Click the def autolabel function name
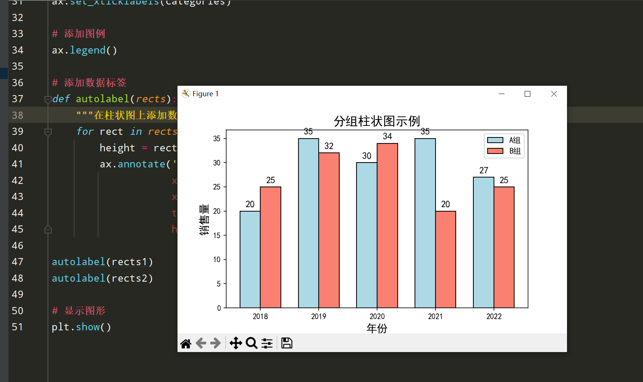The width and height of the screenshot is (643, 382). pyautogui.click(x=102, y=99)
